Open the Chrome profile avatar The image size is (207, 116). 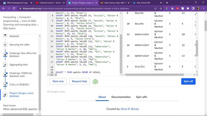(198, 8)
